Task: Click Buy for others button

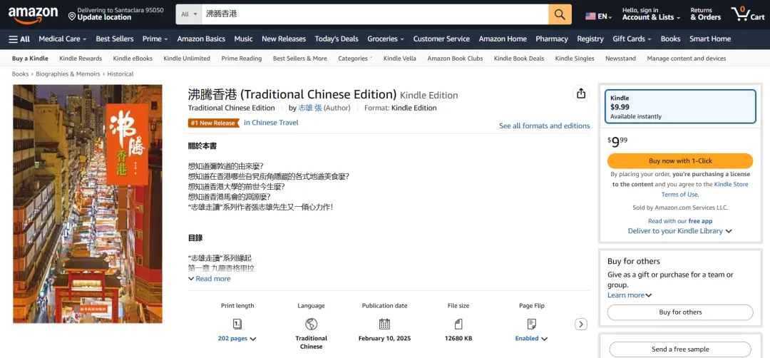Action: tap(680, 312)
